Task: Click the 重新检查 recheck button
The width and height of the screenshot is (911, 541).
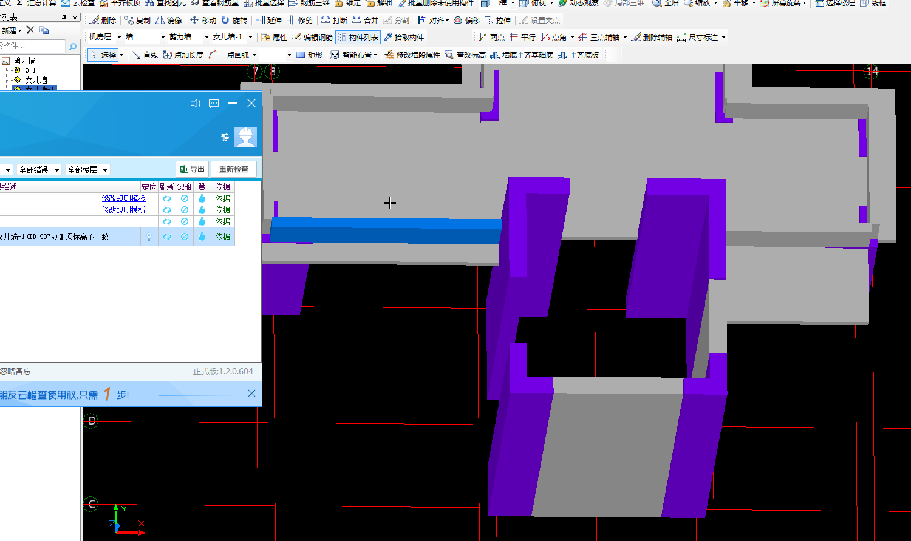Action: [x=234, y=169]
